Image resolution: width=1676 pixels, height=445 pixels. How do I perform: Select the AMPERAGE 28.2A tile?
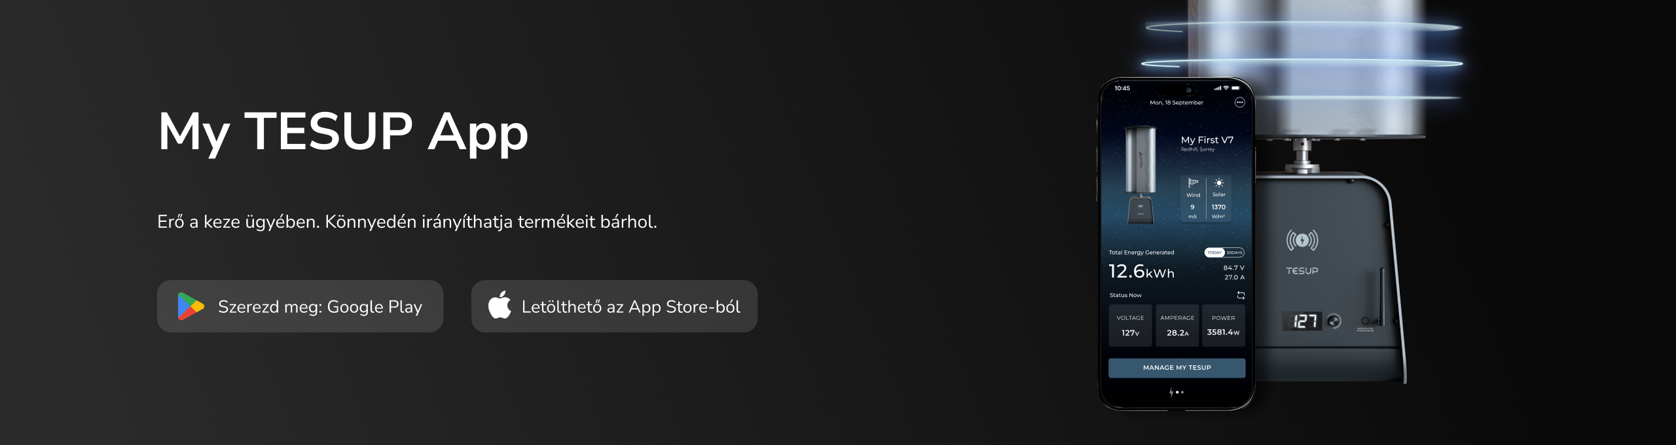coord(1177,325)
